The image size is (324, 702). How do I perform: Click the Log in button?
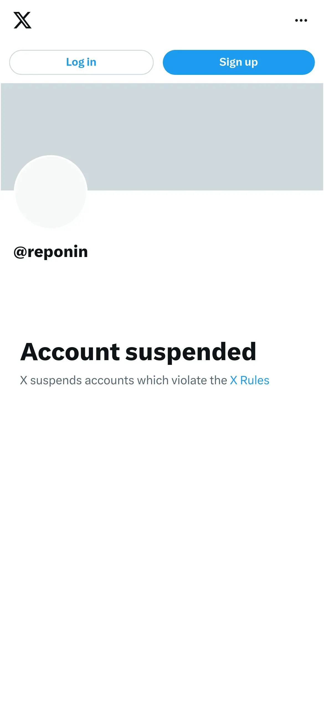tap(81, 62)
